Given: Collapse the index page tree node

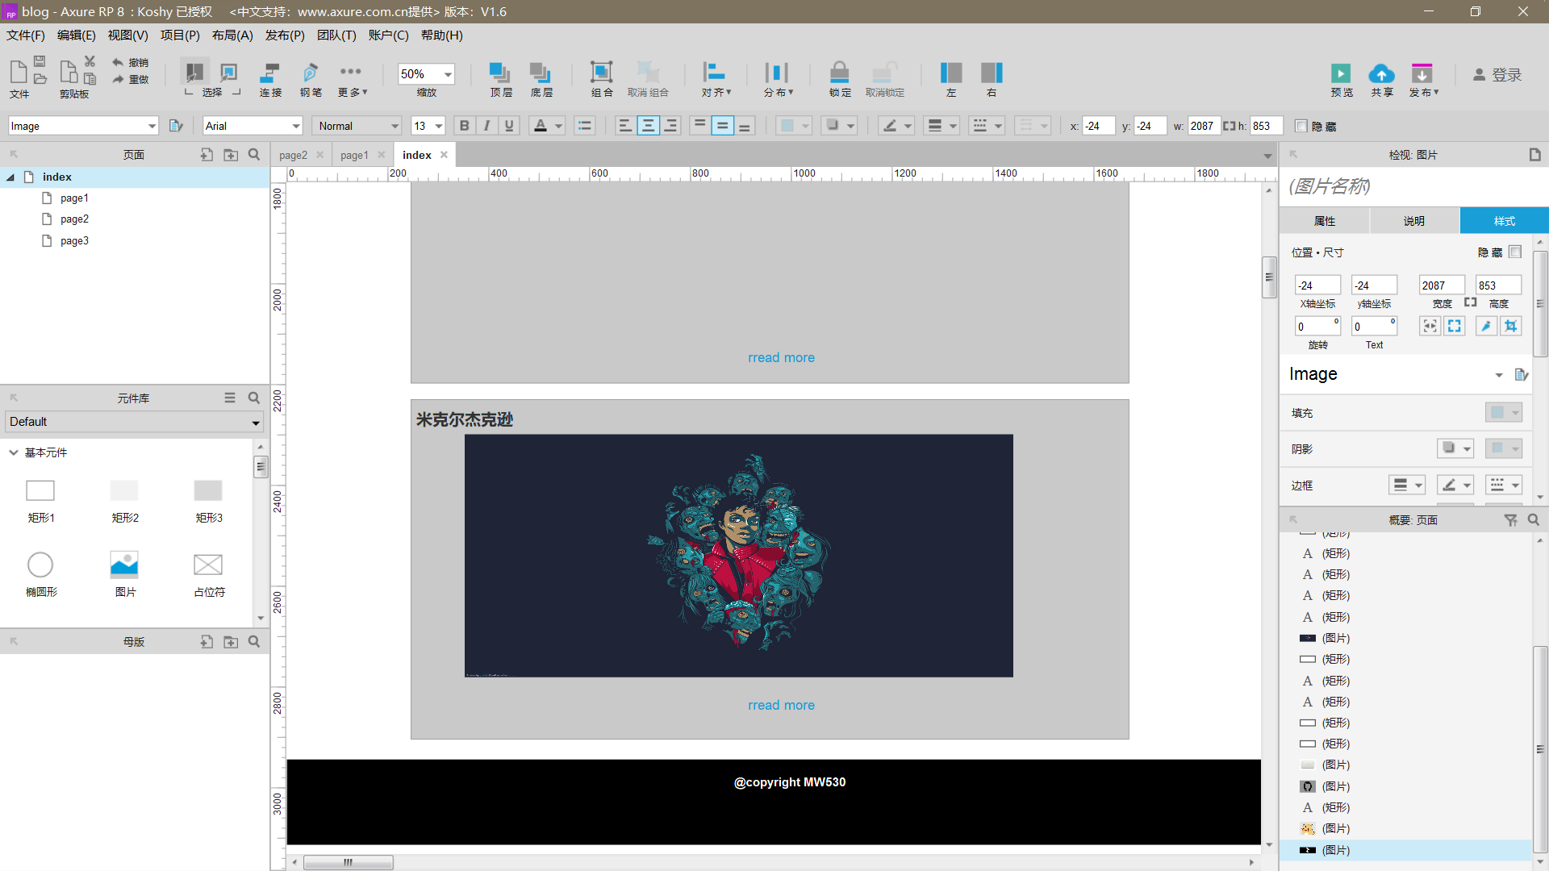Looking at the screenshot, I should [10, 177].
